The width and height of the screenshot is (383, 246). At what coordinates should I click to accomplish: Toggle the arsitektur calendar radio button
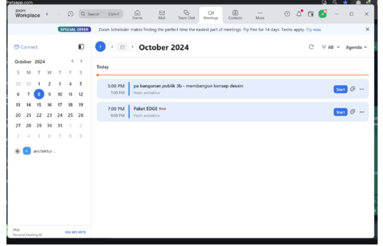coord(17,151)
